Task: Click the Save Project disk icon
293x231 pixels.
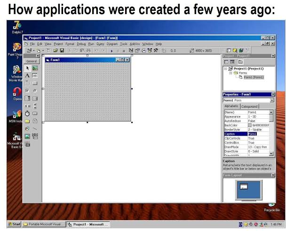Action: tap(62, 50)
